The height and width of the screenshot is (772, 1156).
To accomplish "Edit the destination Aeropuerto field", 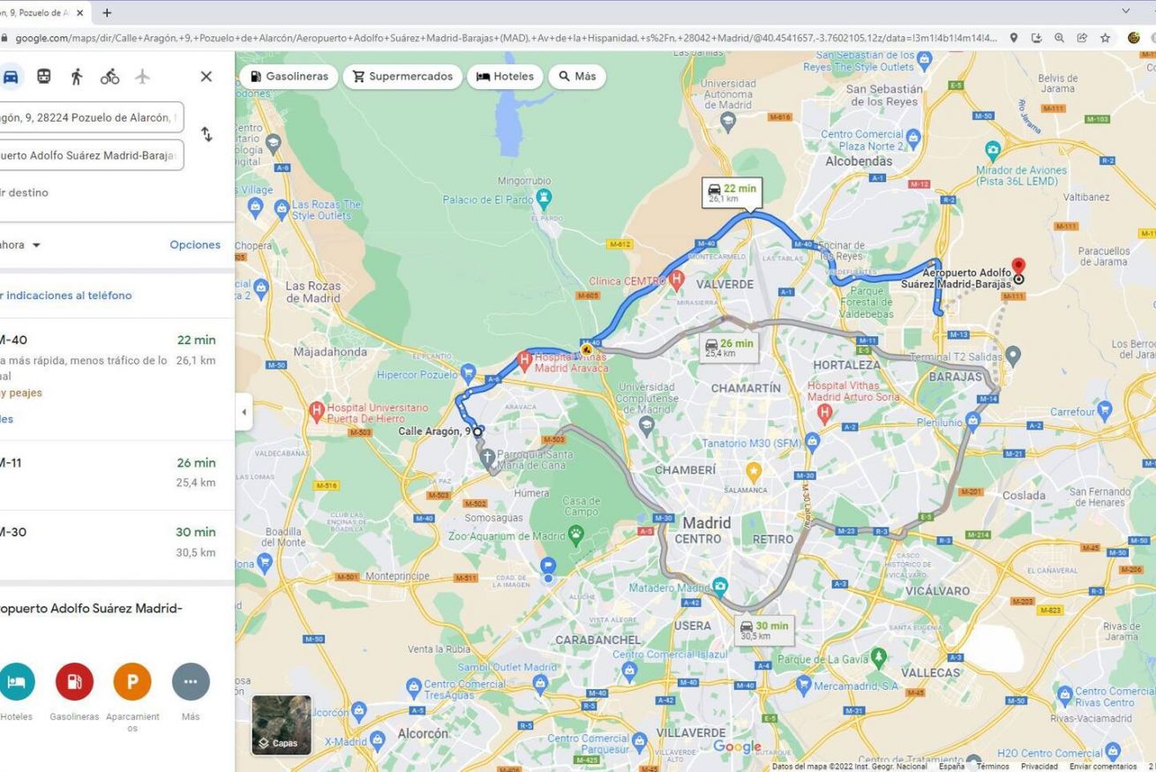I will (92, 155).
